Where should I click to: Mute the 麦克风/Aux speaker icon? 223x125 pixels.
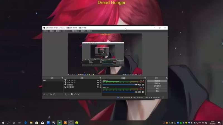pyautogui.click(x=139, y=92)
